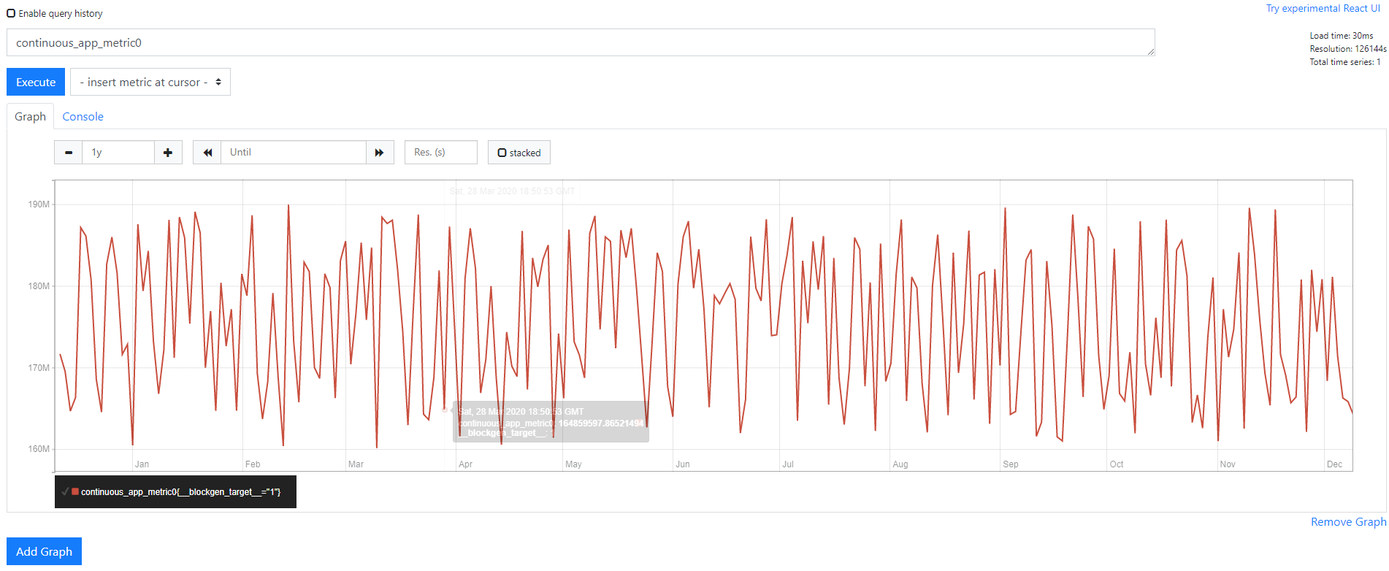Image resolution: width=1389 pixels, height=571 pixels.
Task: Click the fast-forward icon to move end time forward
Action: pyautogui.click(x=379, y=153)
